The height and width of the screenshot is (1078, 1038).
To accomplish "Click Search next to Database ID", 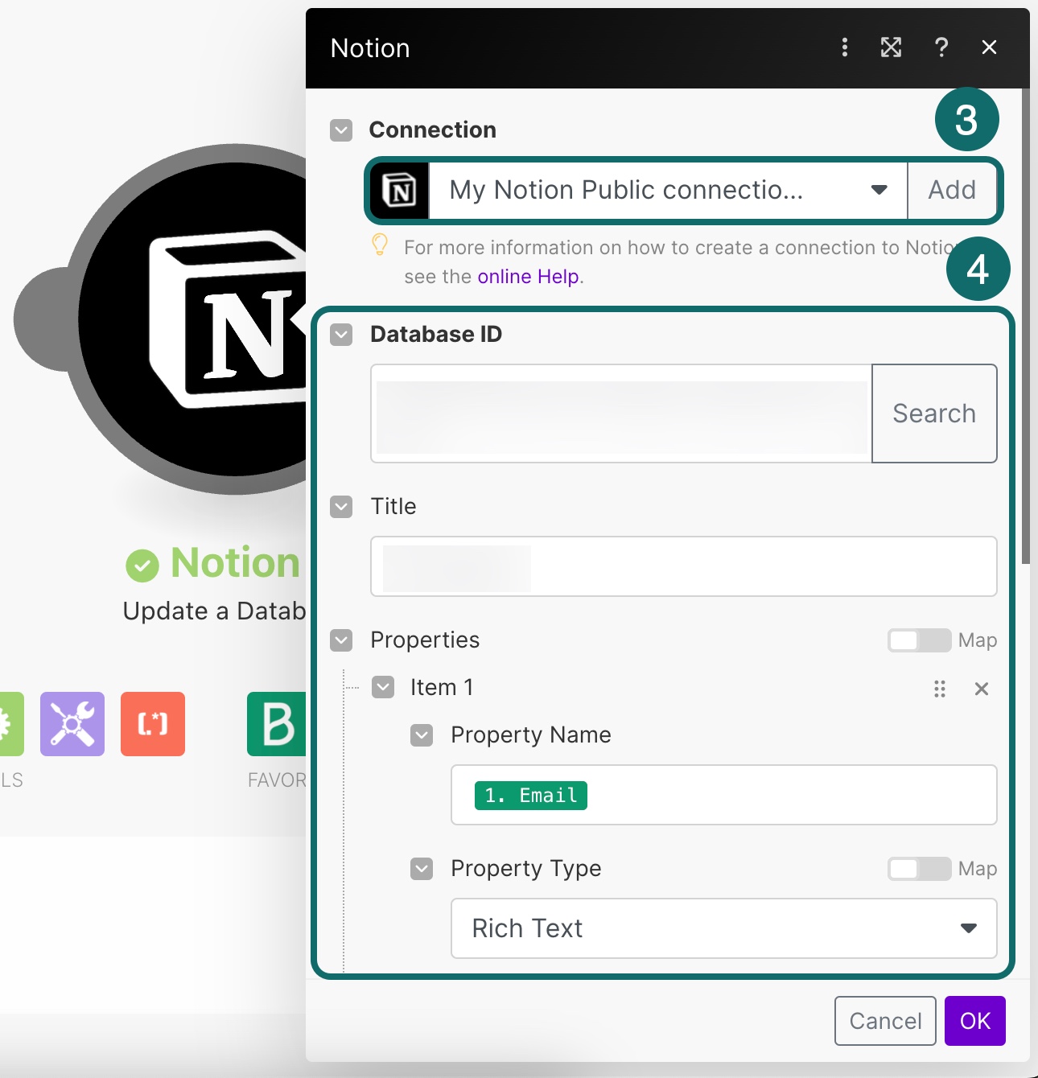I will (933, 413).
